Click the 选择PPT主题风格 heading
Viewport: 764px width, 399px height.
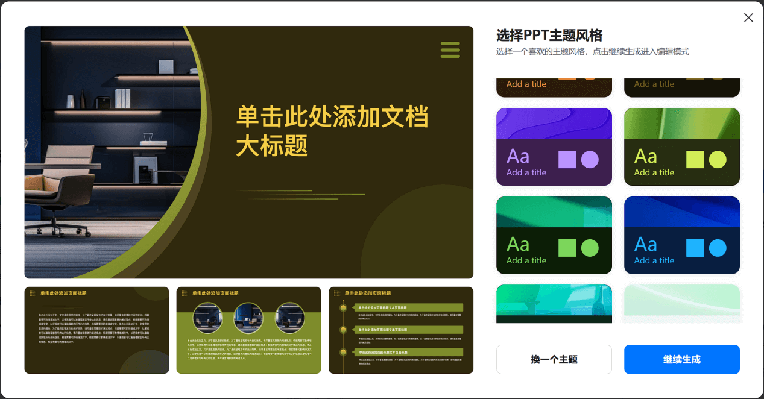tap(549, 35)
